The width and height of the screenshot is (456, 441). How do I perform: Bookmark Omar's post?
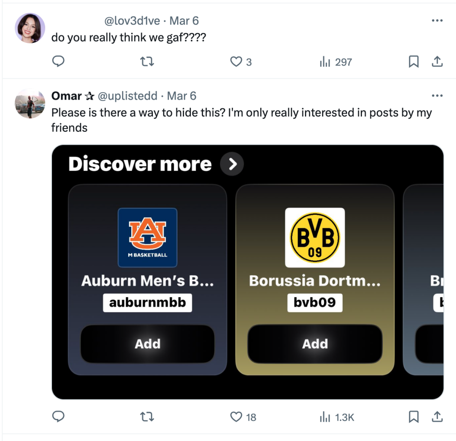point(414,417)
